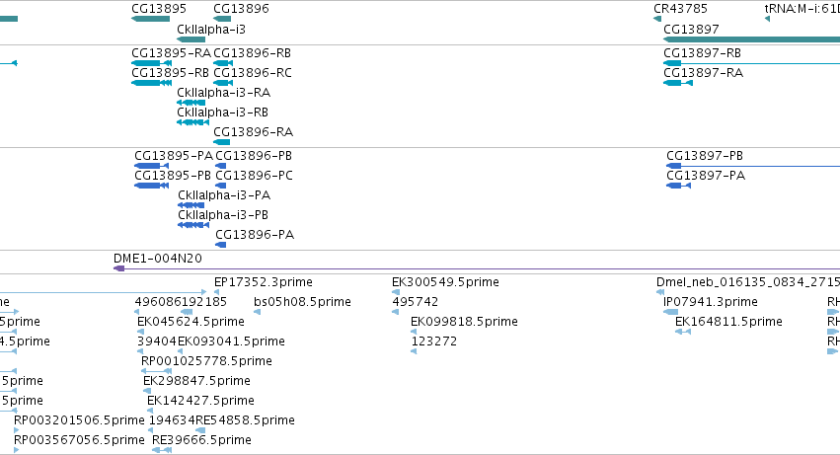Click EST EK045624.5prime

point(191,322)
